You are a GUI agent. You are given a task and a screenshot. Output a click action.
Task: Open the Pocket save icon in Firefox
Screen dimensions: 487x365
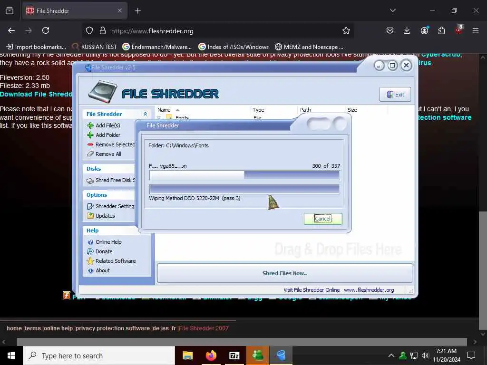point(390,30)
